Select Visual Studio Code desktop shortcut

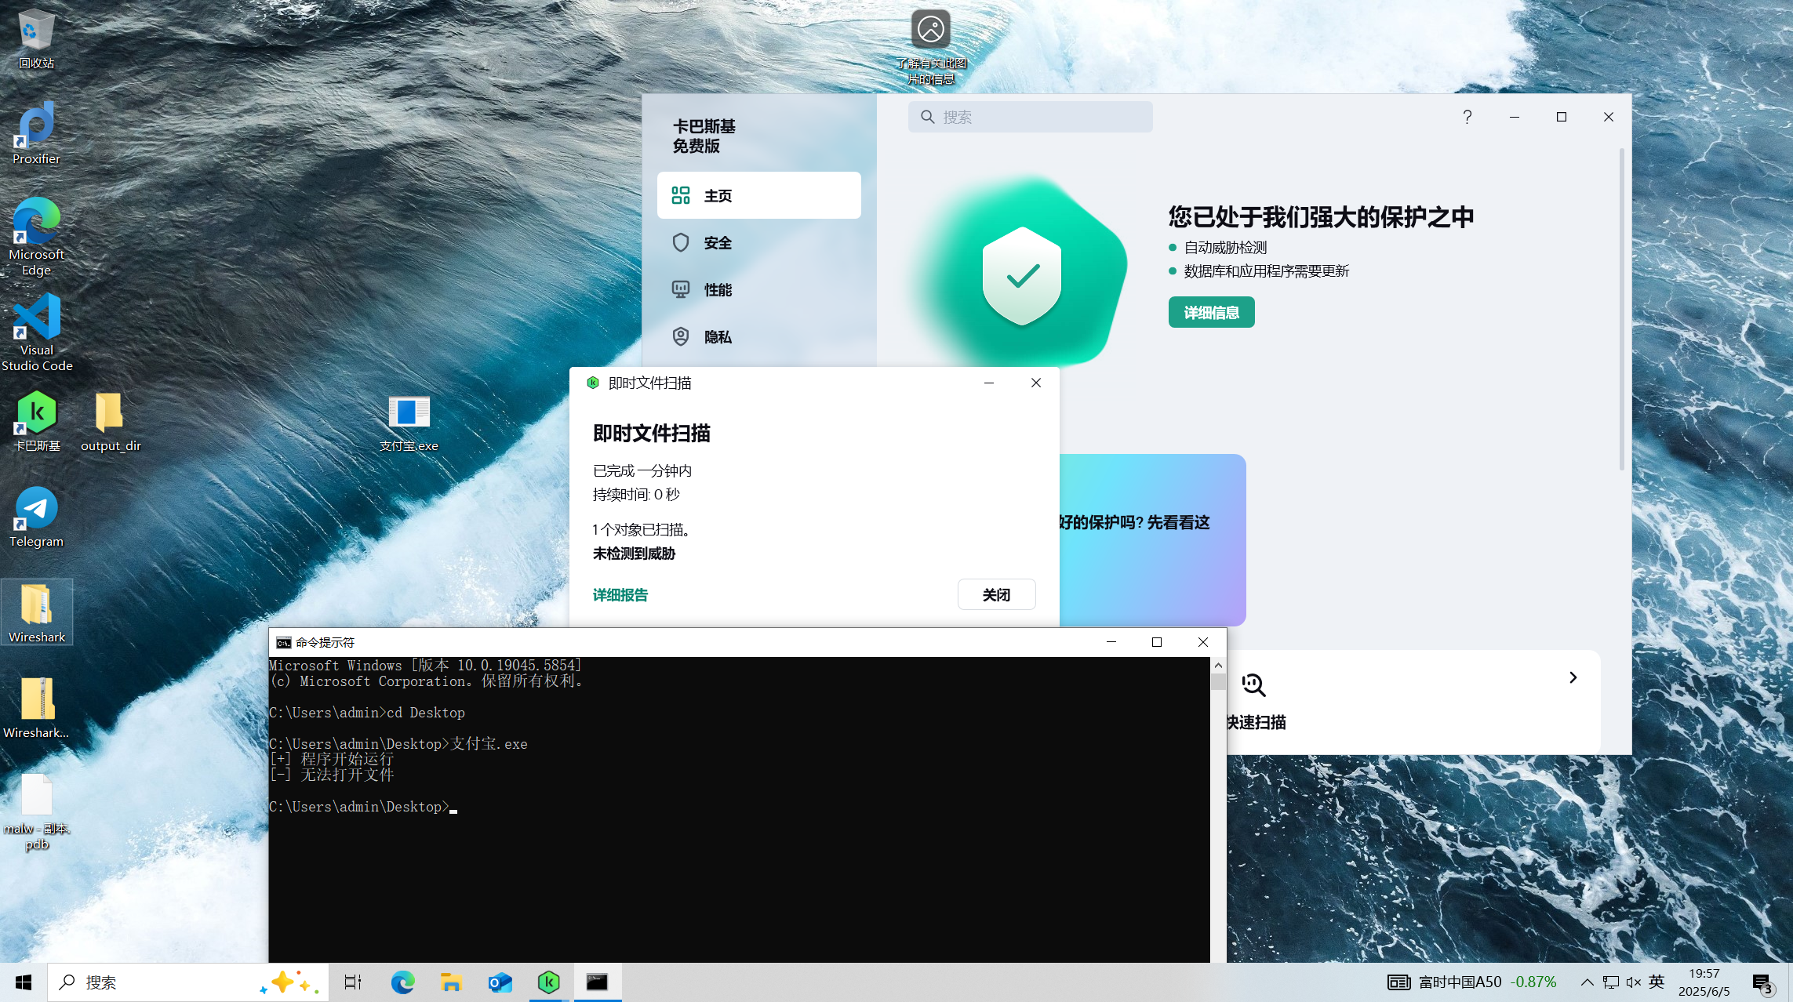coord(36,332)
